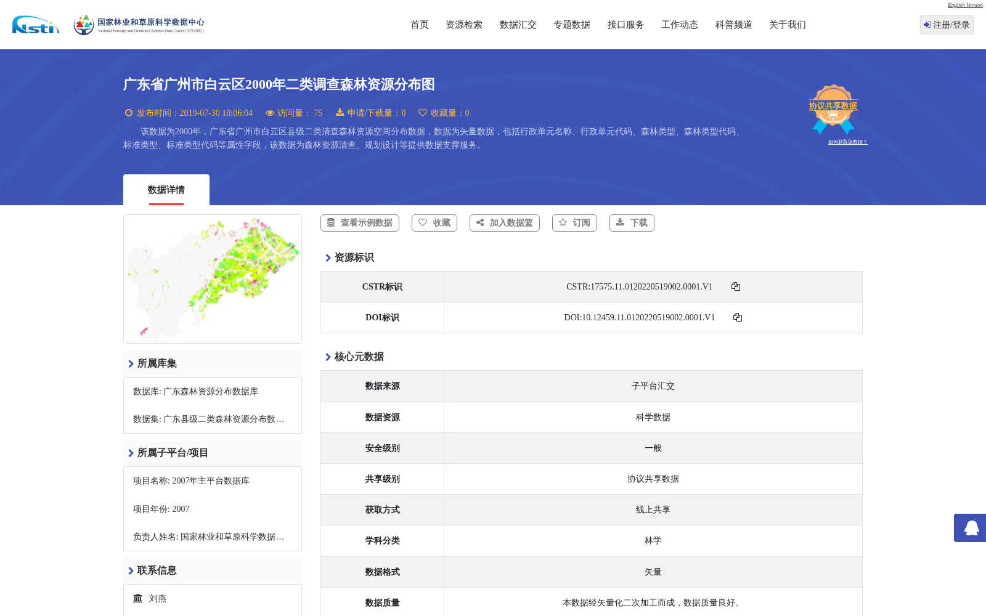The height and width of the screenshot is (616, 986).
Task: Click 项目名称: 2007年主平台数据库 entry
Action: point(191,481)
